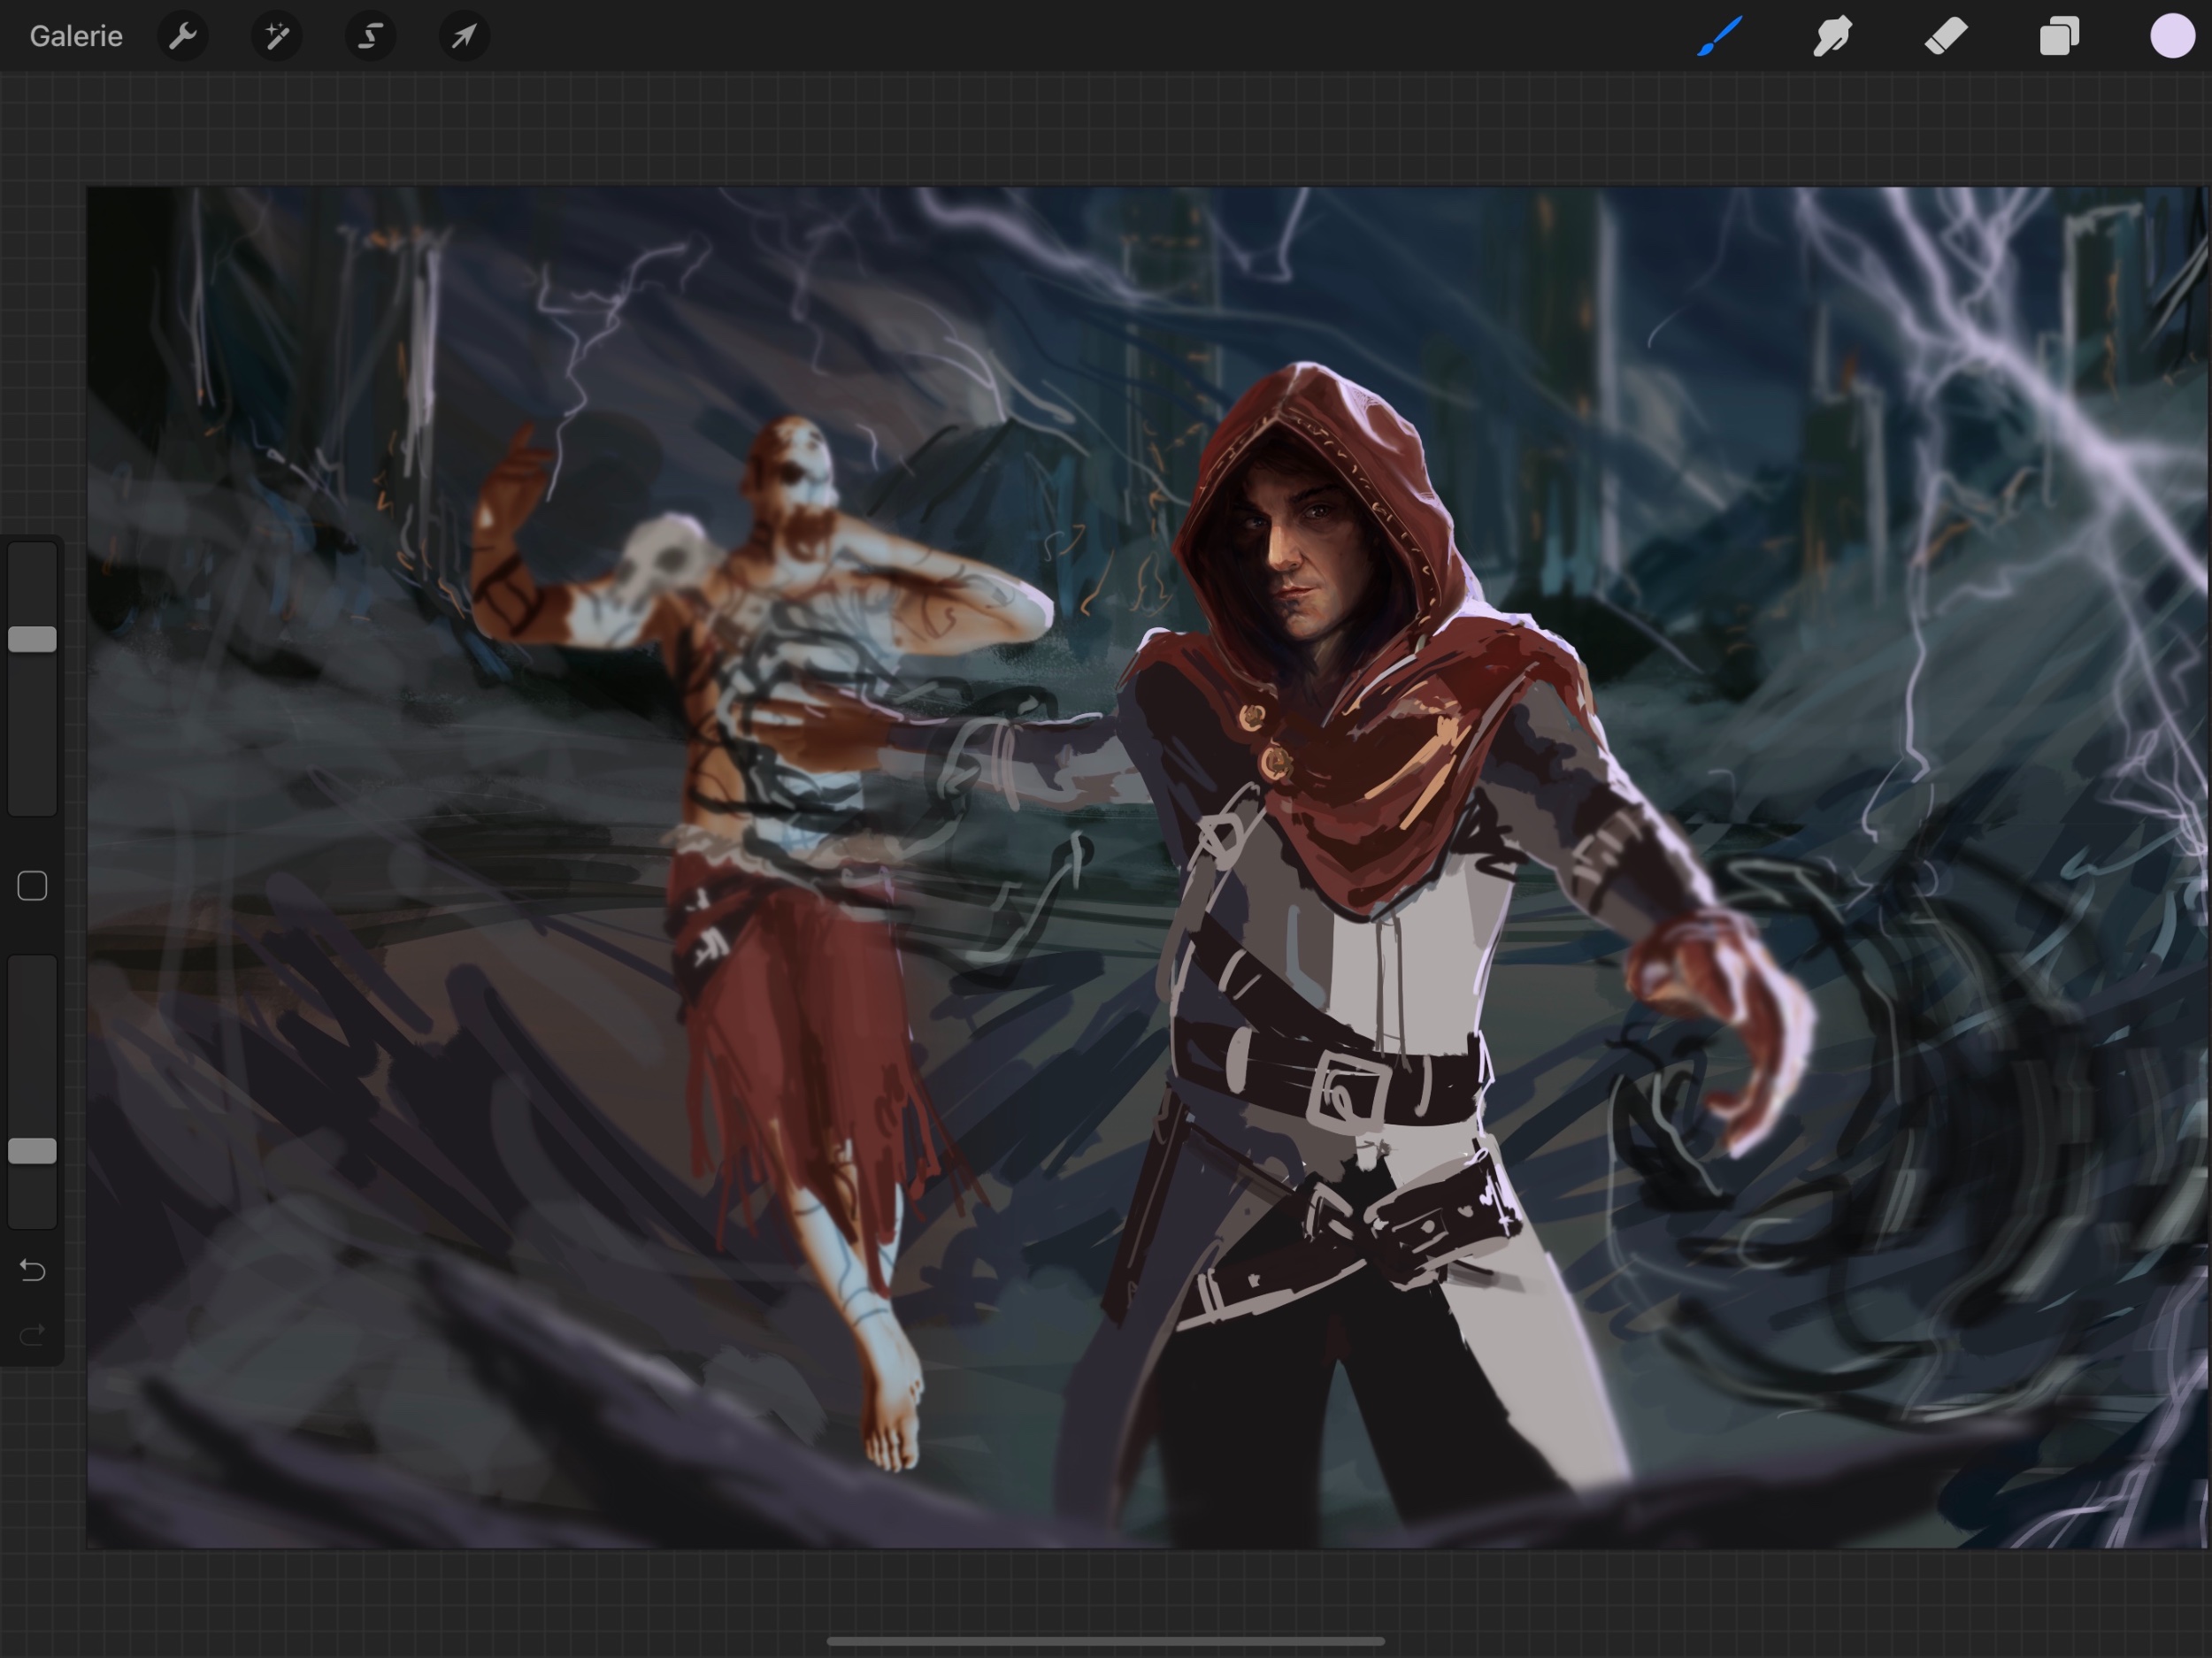The image size is (2212, 1658).
Task: Activate the Transform arrow tool
Action: pyautogui.click(x=464, y=37)
